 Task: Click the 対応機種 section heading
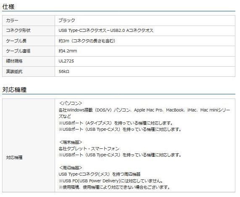click(x=14, y=90)
